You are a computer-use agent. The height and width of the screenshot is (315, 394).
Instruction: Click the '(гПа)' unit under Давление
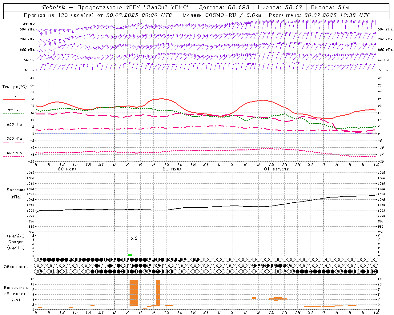16,197
